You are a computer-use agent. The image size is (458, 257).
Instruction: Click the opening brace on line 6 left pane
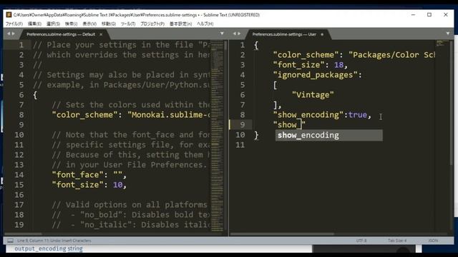click(x=35, y=95)
